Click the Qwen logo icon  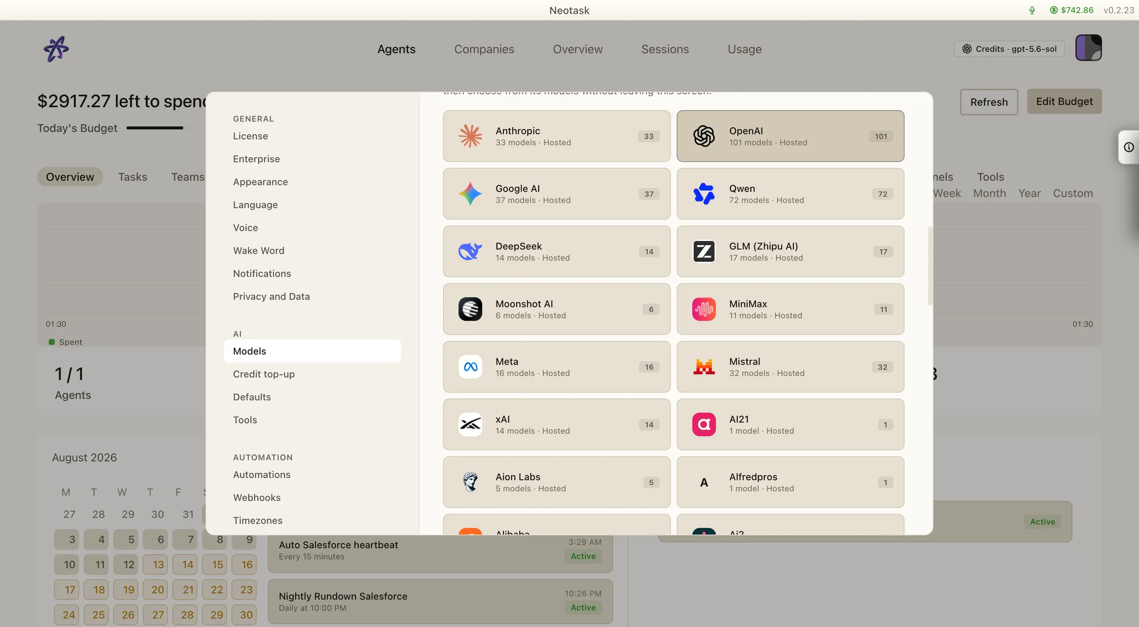(x=704, y=194)
